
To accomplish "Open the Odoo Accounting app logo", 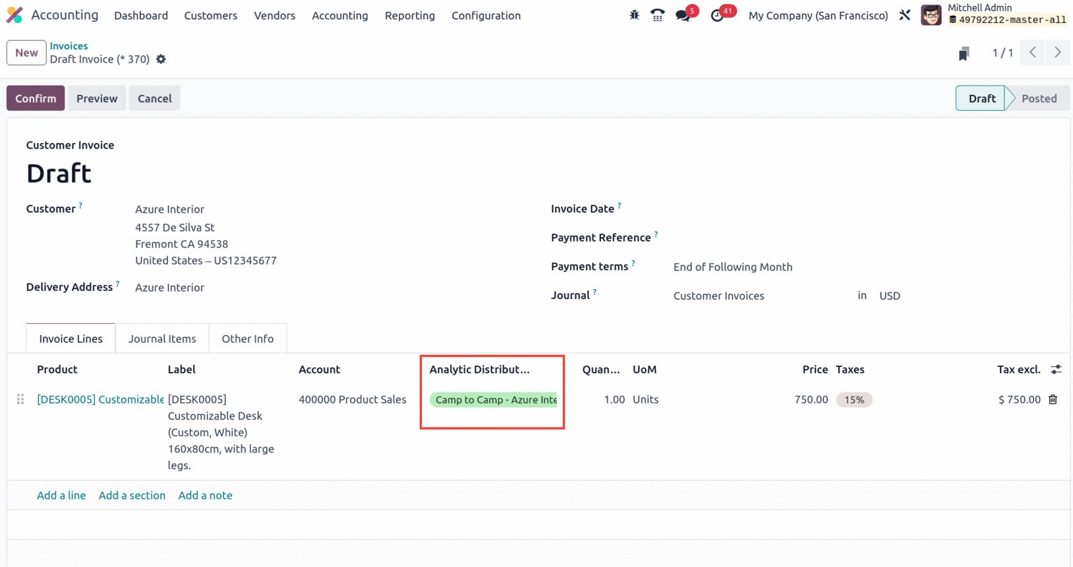I will click(x=14, y=14).
